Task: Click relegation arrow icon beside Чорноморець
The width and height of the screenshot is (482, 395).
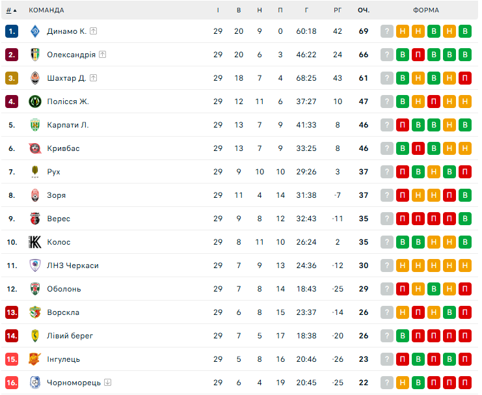Action: [107, 383]
